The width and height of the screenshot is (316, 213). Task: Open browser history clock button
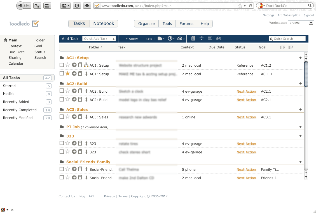(x=77, y=6)
